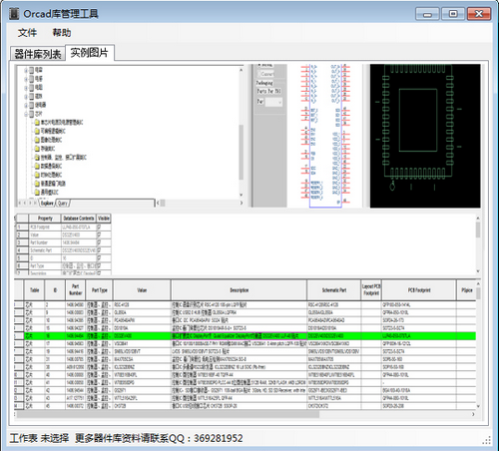Click the schematic symbol preview
Viewport: 499px width, 451px height.
(325, 136)
